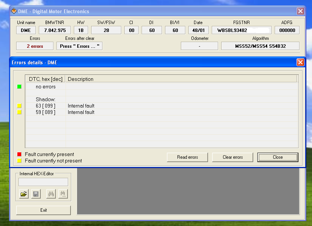Click the FGSTNR value 'WBSBL93482'
Image resolution: width=312 pixels, height=226 pixels.
click(x=242, y=30)
